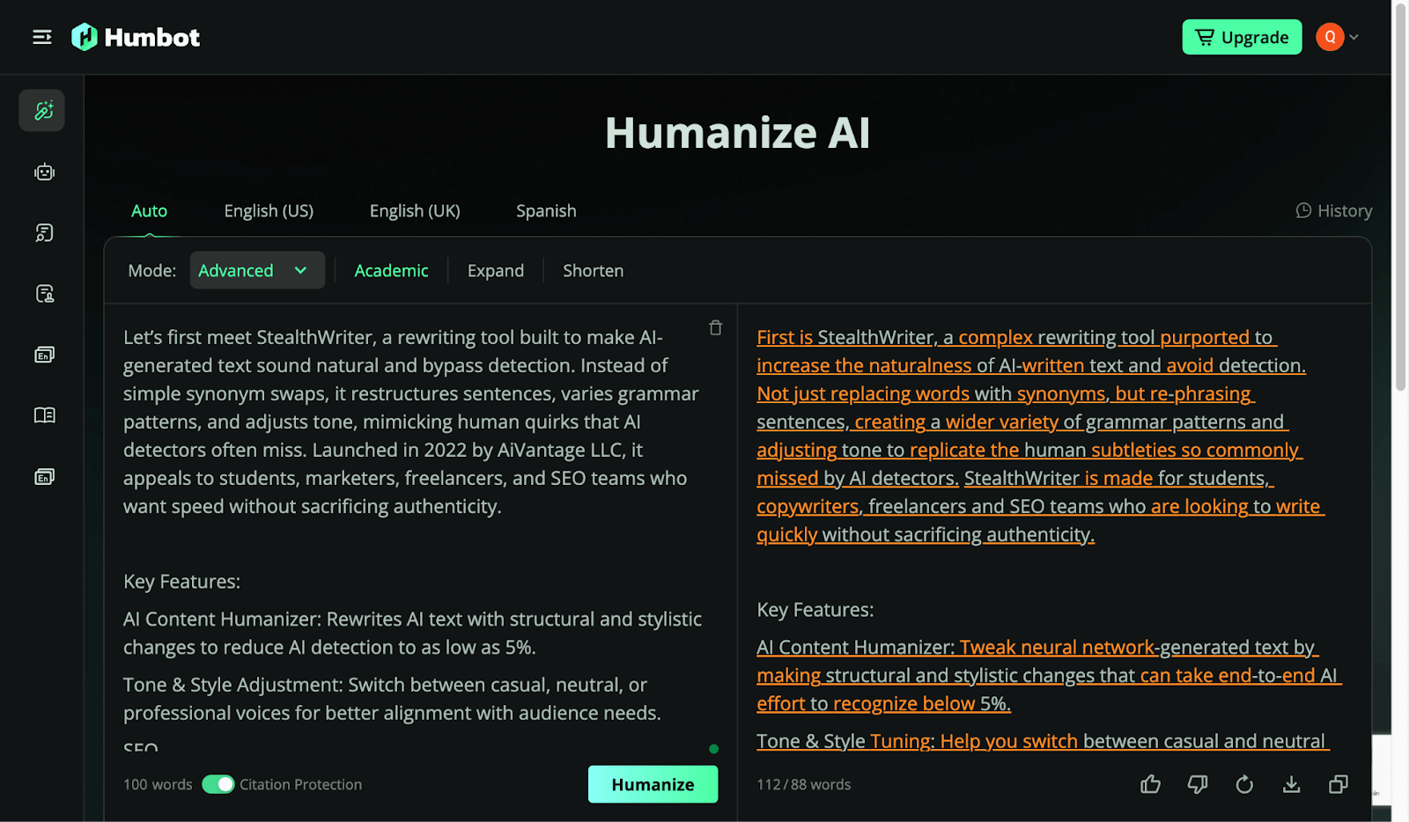This screenshot has width=1409, height=822.
Task: Click the Humanize button
Action: (x=653, y=784)
